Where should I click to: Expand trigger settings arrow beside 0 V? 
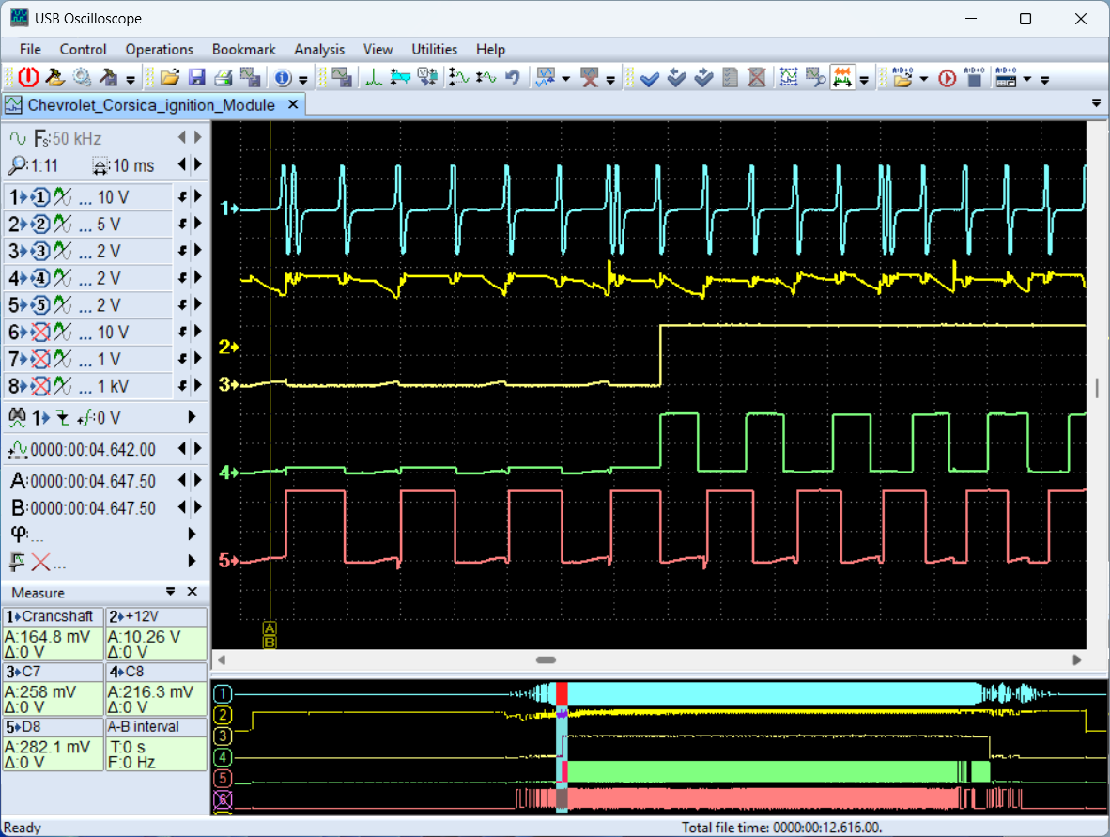(x=192, y=417)
